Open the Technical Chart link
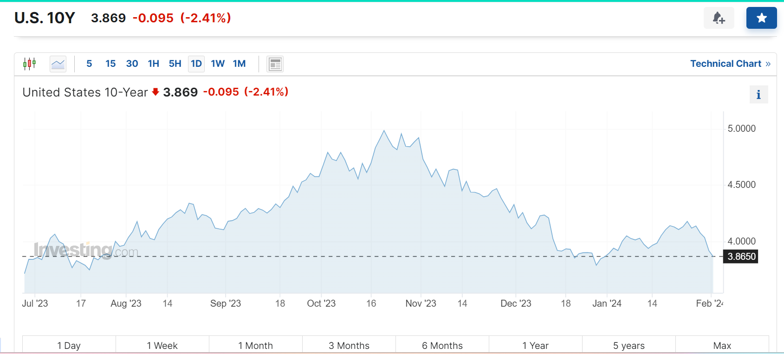This screenshot has width=784, height=354. (730, 64)
